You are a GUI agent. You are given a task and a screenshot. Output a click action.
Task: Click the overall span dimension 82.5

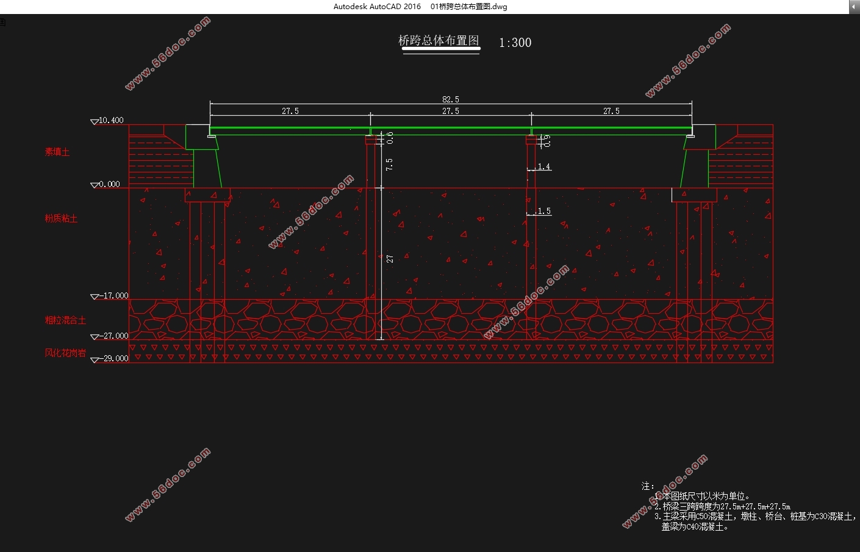(451, 99)
